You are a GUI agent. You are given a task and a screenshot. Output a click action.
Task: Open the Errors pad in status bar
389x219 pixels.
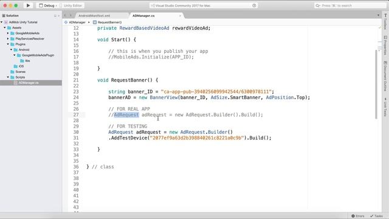358,216
